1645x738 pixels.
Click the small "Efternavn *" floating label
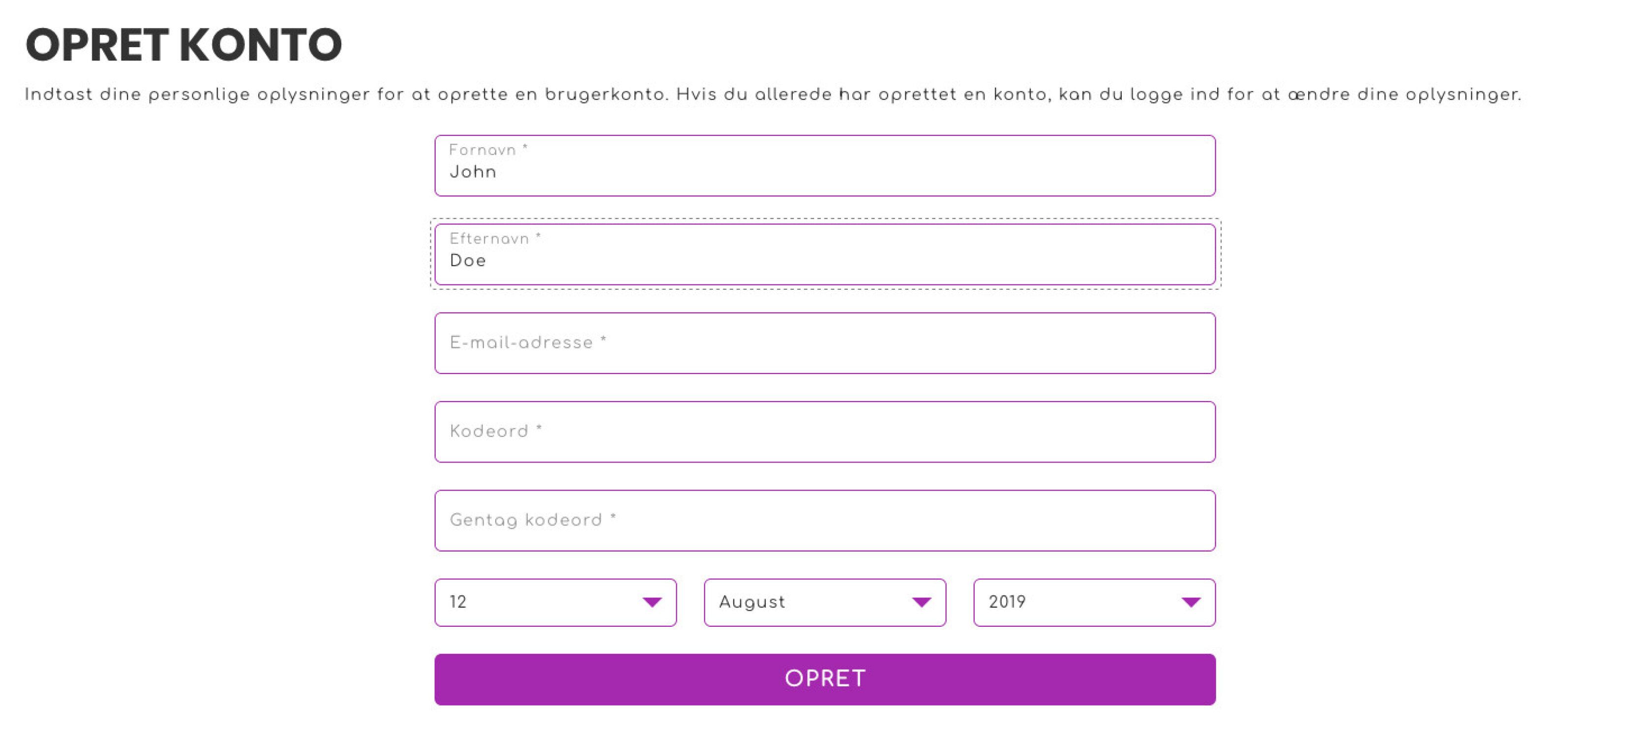click(x=496, y=239)
